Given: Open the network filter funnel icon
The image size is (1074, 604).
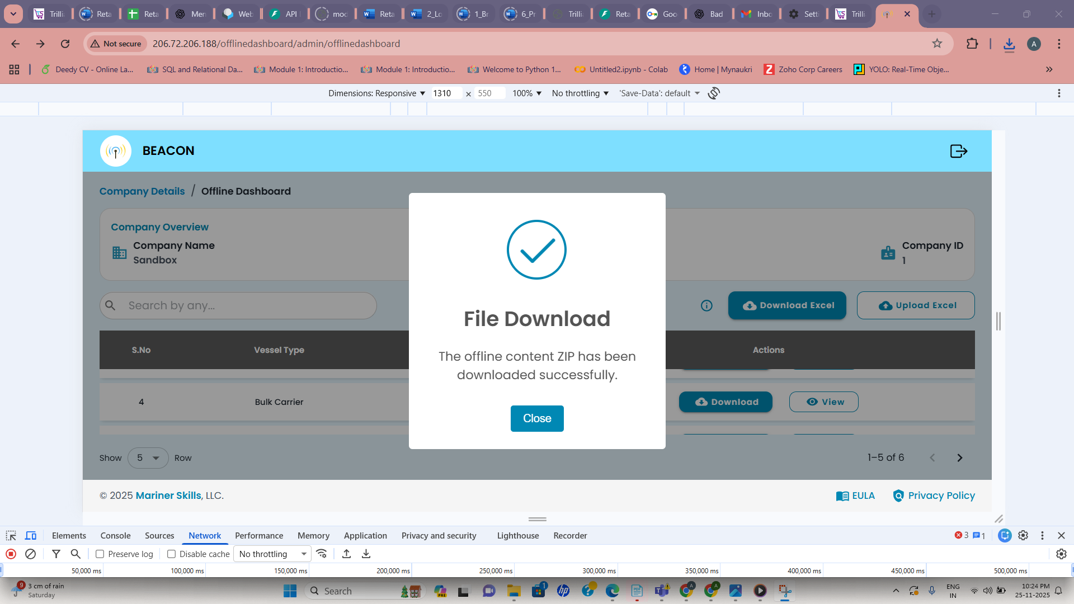Looking at the screenshot, I should click(56, 554).
